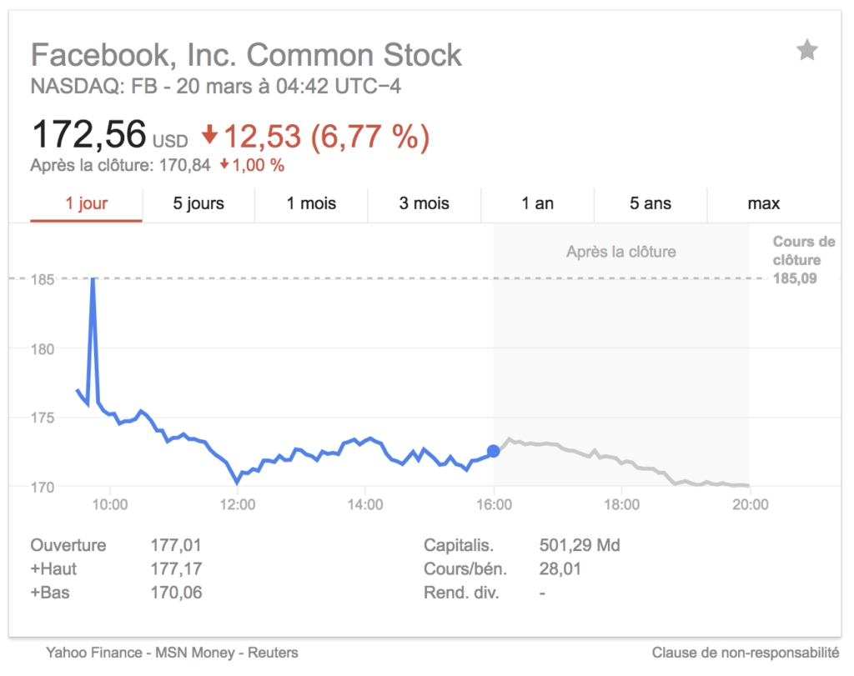Click the star favorite icon

click(806, 51)
